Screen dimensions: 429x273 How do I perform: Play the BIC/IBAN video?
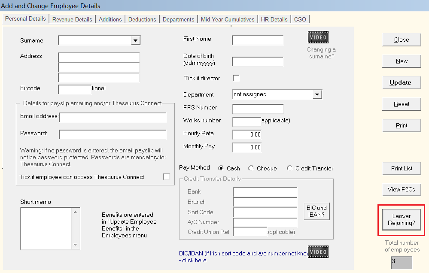318,252
